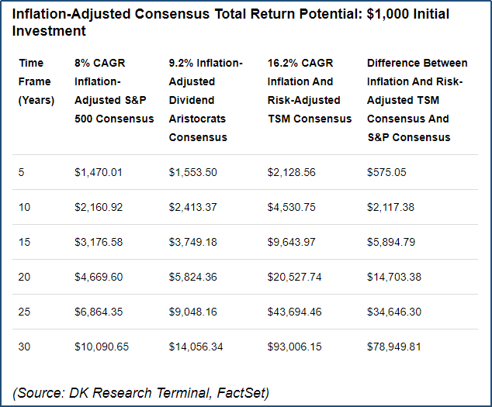Click the table title text
The width and height of the screenshot is (492, 407).
pyautogui.click(x=230, y=22)
